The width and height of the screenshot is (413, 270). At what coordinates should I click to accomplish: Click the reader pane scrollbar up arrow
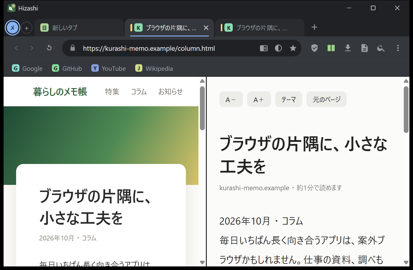[406, 81]
